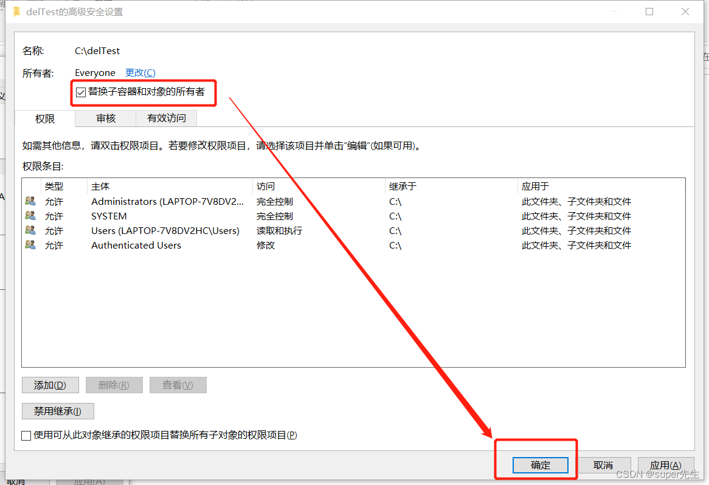The height and width of the screenshot is (485, 709).
Task: Switch to the 审核 tab
Action: pos(106,118)
